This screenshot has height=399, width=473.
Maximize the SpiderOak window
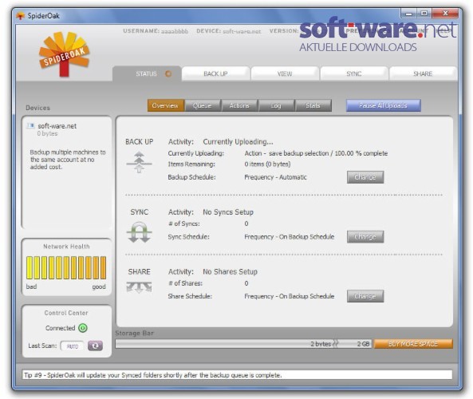click(424, 14)
